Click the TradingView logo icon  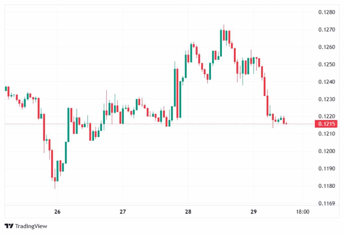(9, 226)
